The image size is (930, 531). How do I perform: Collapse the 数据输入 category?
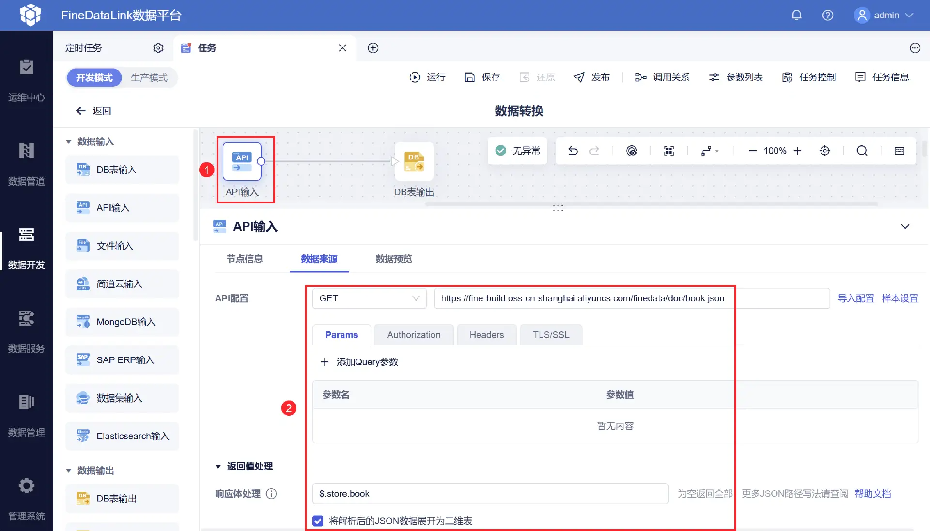pos(68,141)
